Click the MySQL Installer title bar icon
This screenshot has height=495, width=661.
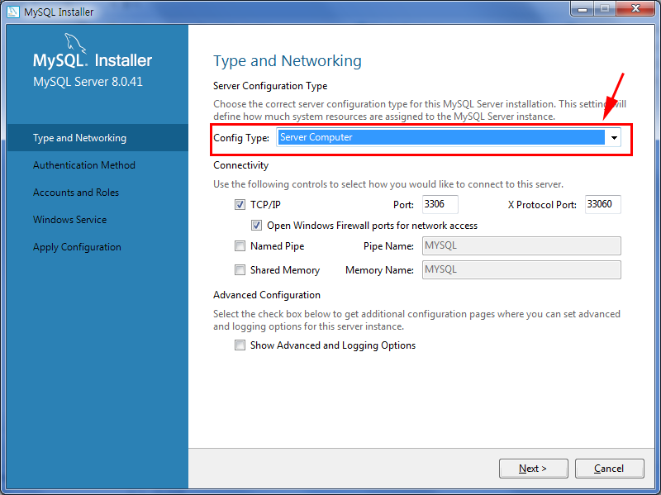tap(13, 12)
